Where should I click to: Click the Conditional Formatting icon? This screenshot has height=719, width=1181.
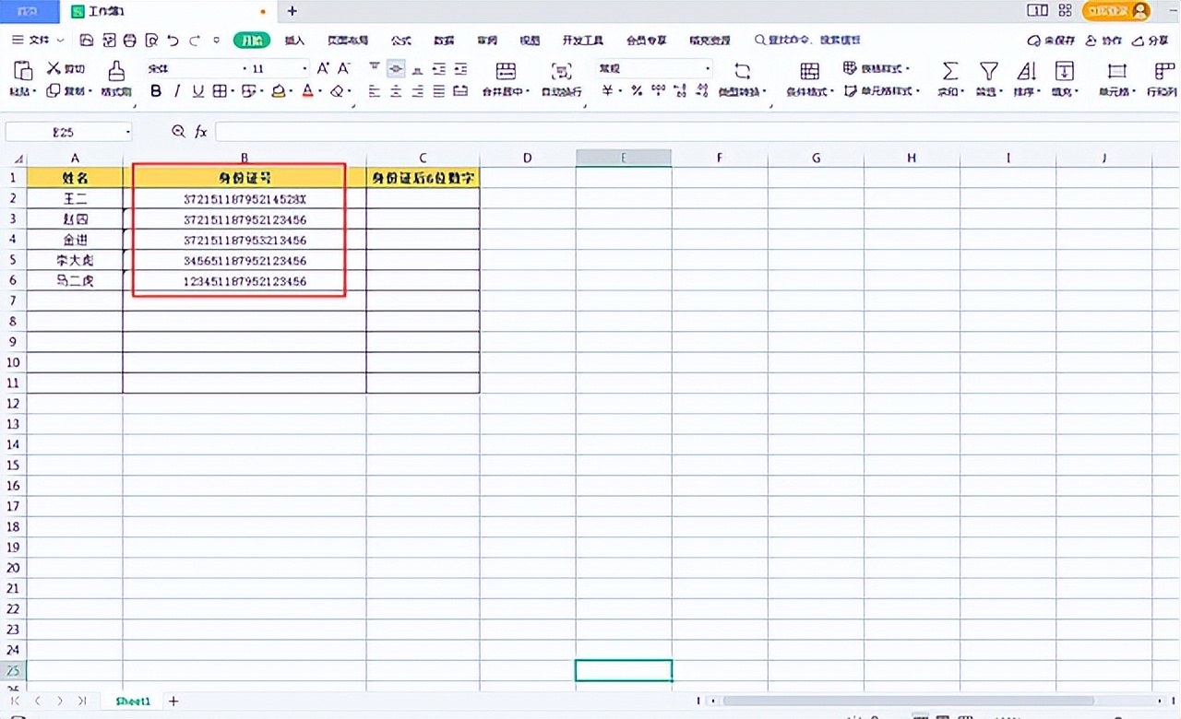click(809, 71)
